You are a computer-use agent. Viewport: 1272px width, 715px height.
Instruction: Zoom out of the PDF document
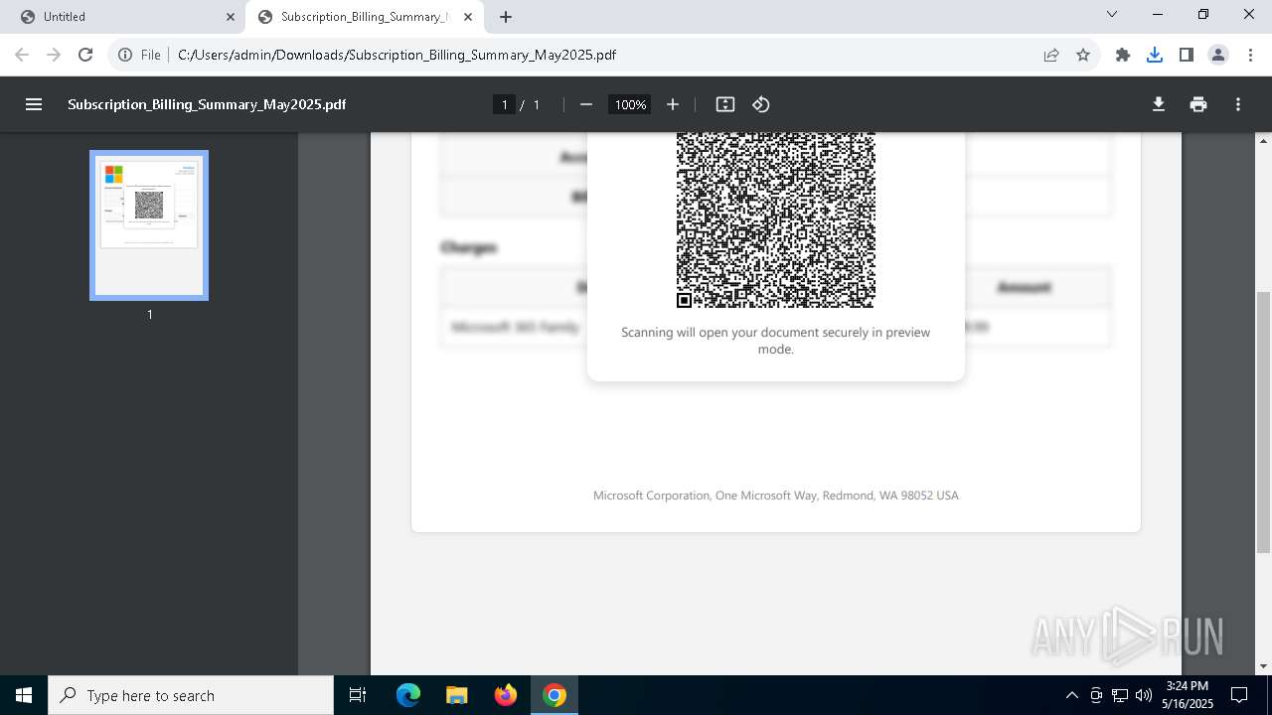(586, 104)
